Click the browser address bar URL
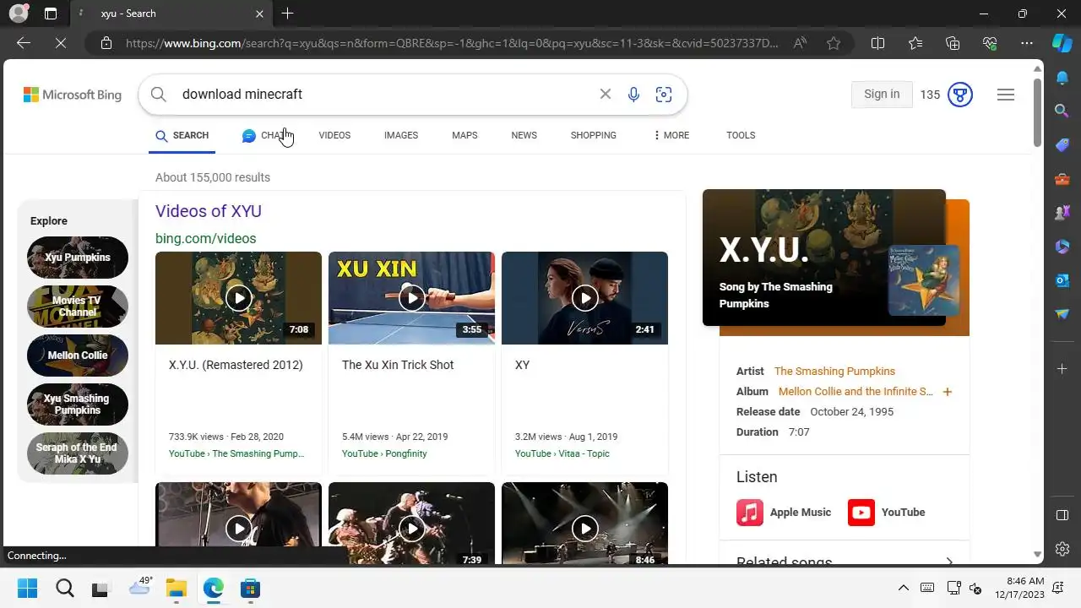This screenshot has height=608, width=1081. [452, 43]
